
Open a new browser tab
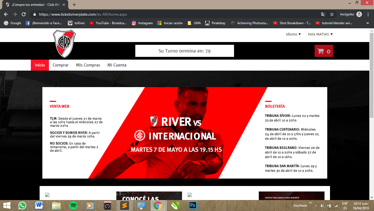(74, 5)
